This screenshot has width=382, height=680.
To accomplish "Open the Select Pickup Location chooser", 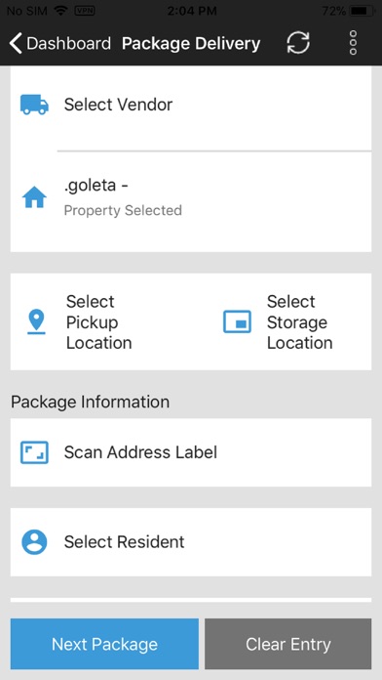I will point(100,321).
